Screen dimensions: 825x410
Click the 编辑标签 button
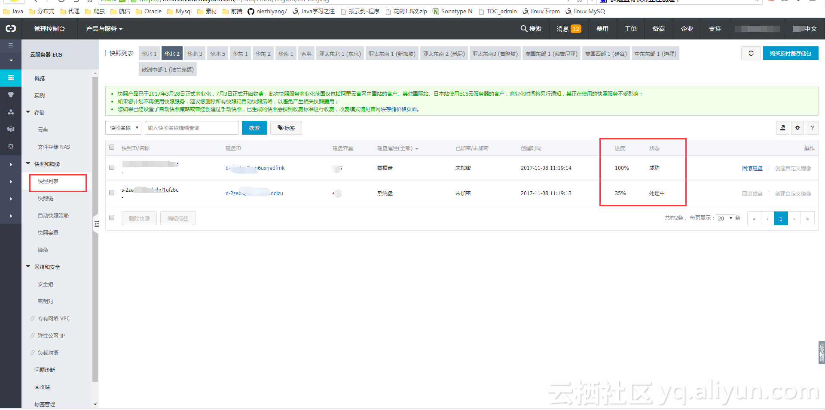[178, 218]
